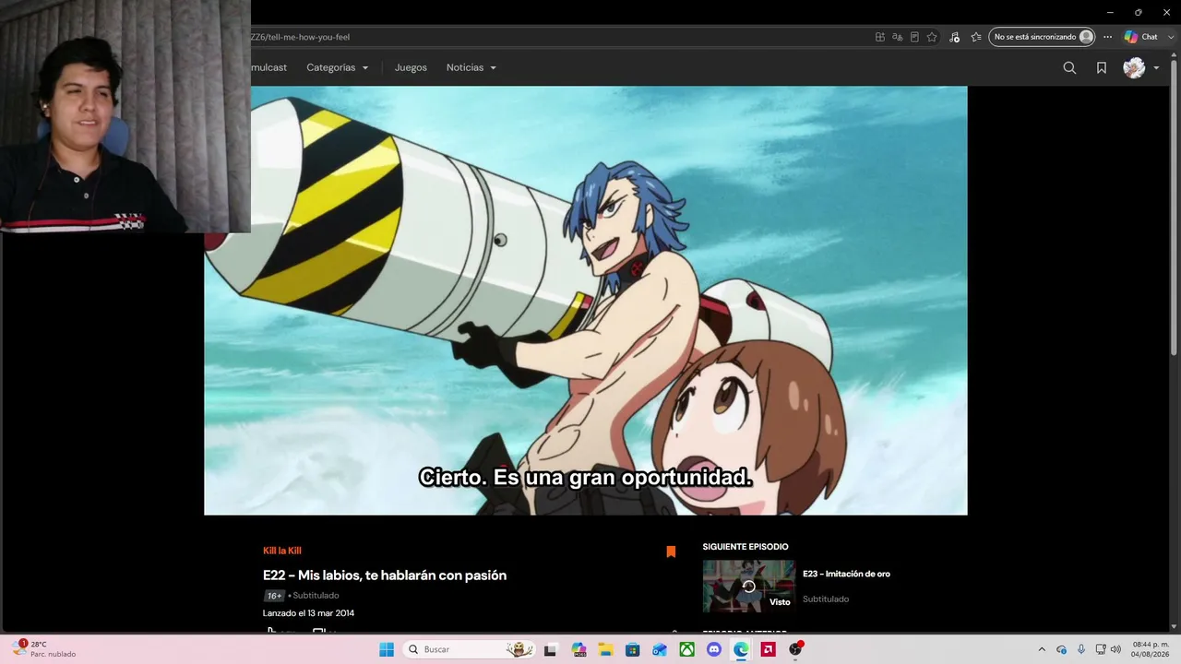Open the Copilot Chat button
The image size is (1181, 664).
(x=1140, y=37)
